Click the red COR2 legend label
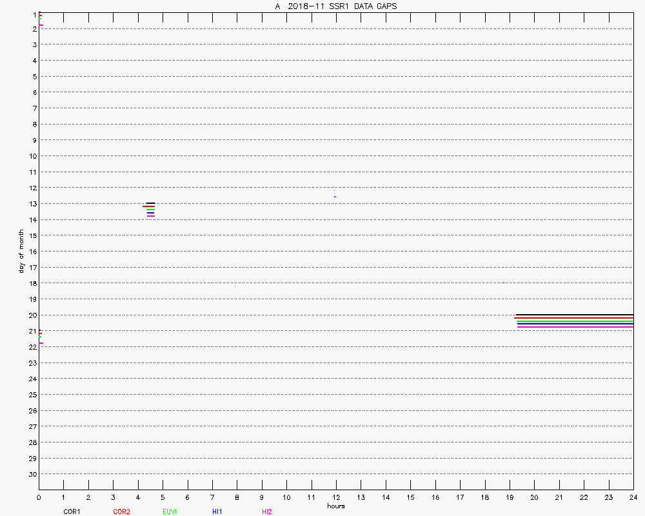Viewport: 645px width, 516px height. click(121, 511)
